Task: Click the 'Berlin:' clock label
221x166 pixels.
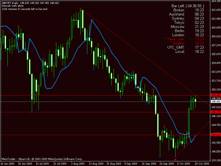Action: (x=180, y=31)
